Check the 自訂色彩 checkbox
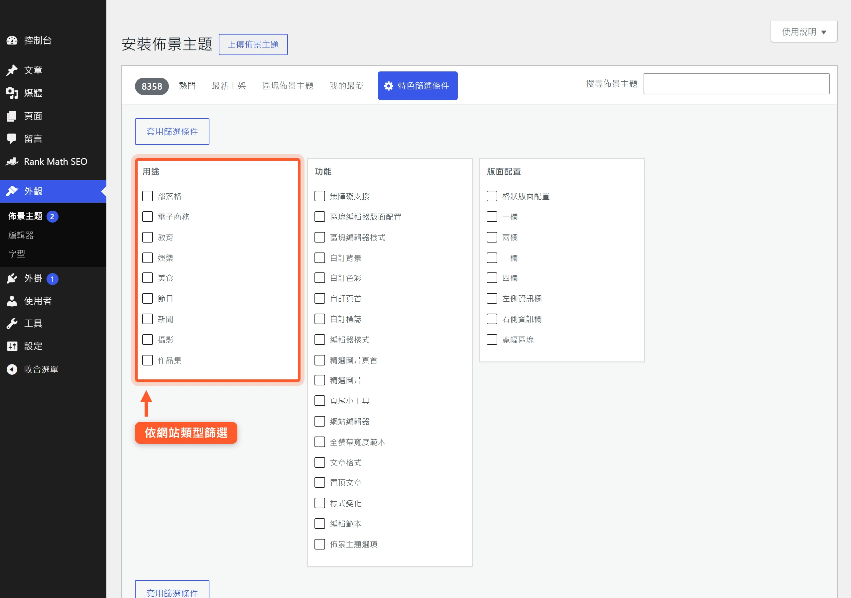The image size is (851, 598). (319, 278)
